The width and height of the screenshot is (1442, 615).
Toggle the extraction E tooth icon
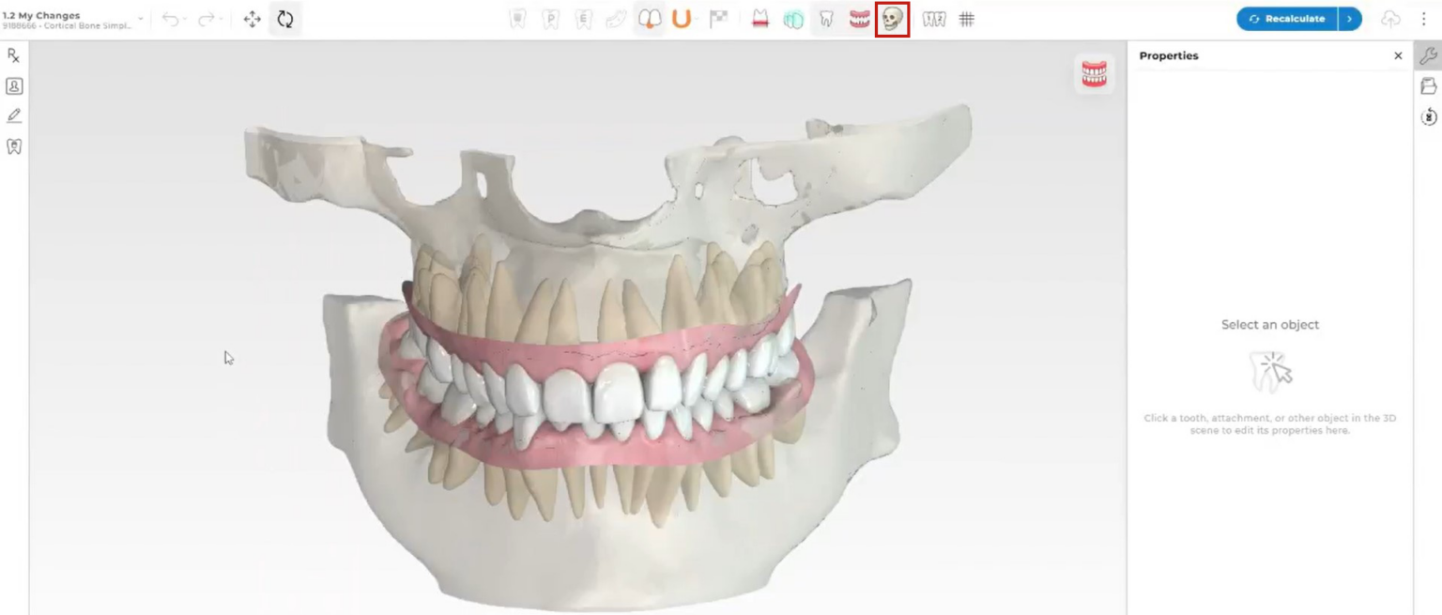(x=583, y=18)
